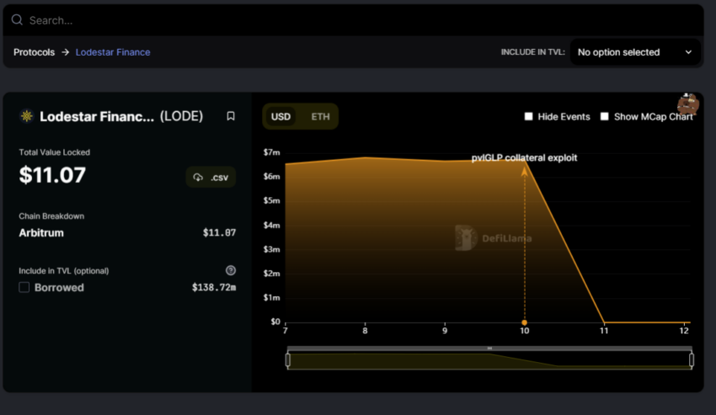Toggle the Show MCap Chart checkbox
This screenshot has height=415, width=716.
[604, 116]
